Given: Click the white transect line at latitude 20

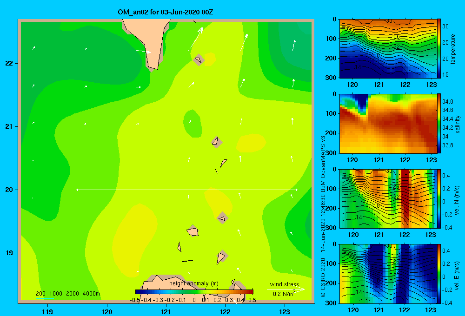Looking at the screenshot, I should coord(187,190).
